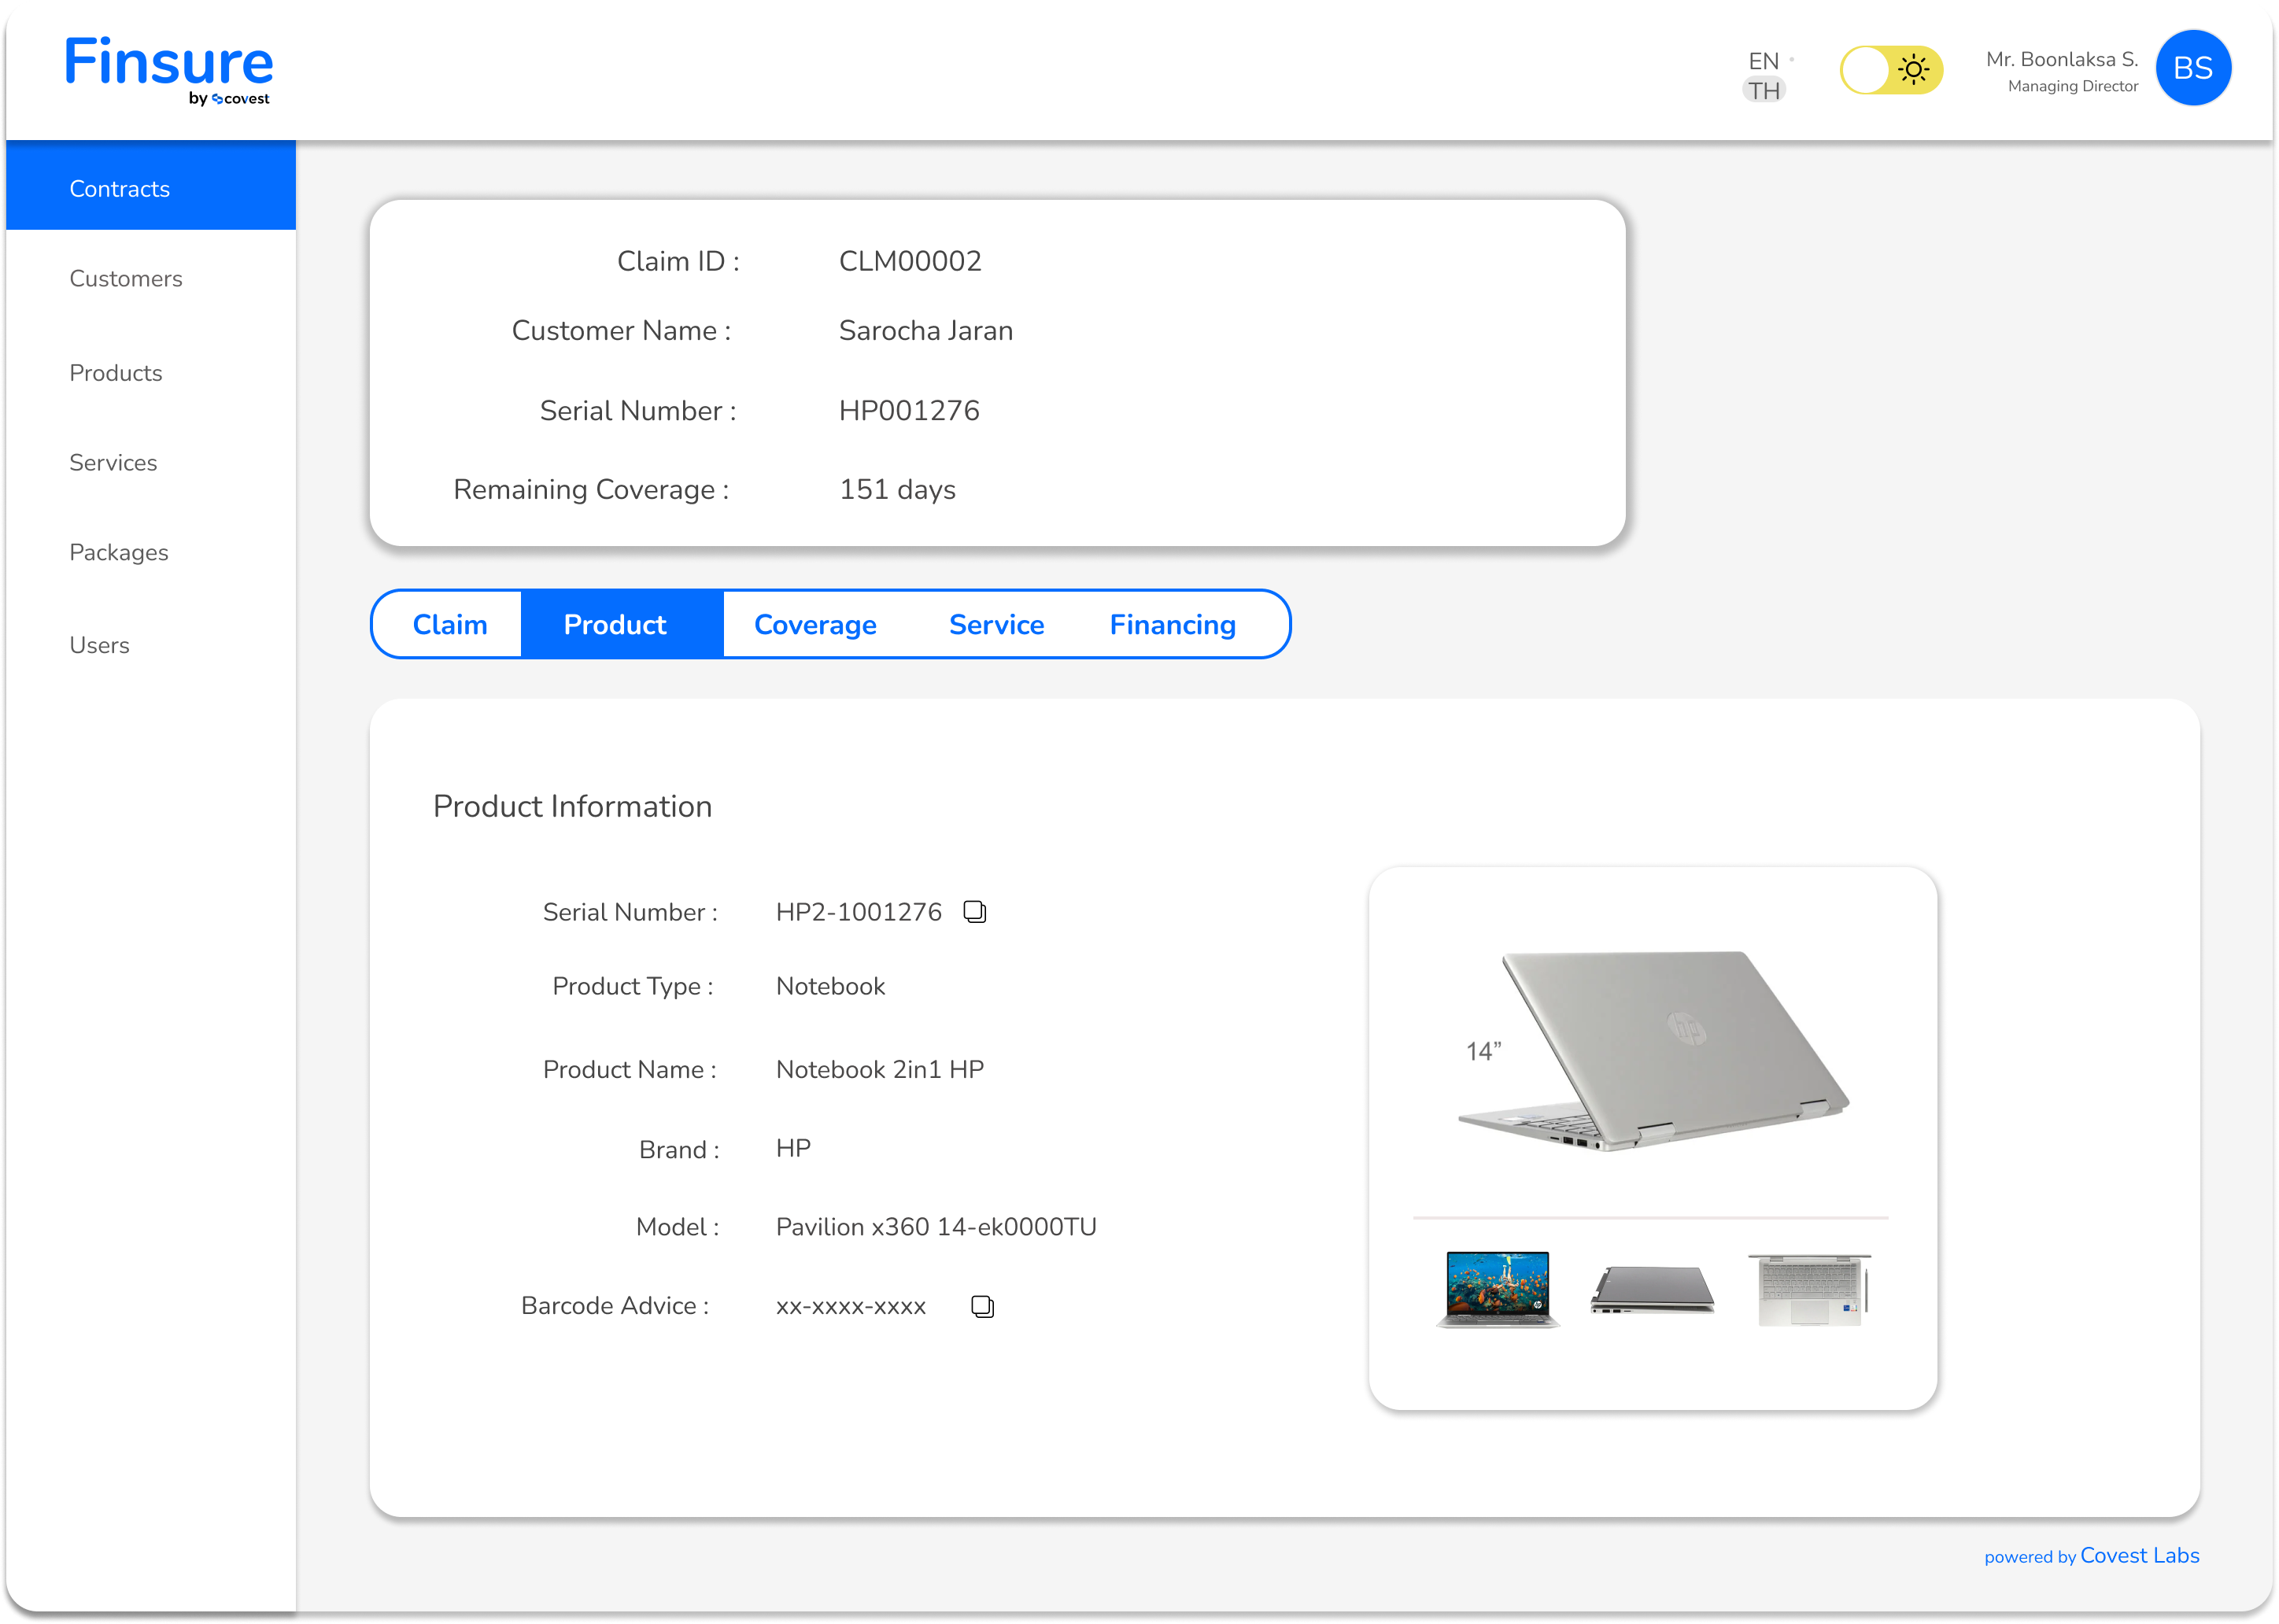Follow the Covest Labs link

point(2138,1555)
